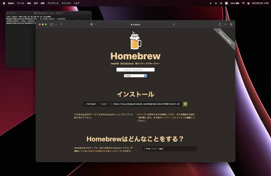This screenshot has width=271, height=176.
Task: Click the circled status icon beside Time Machine
Action: coord(221,3)
